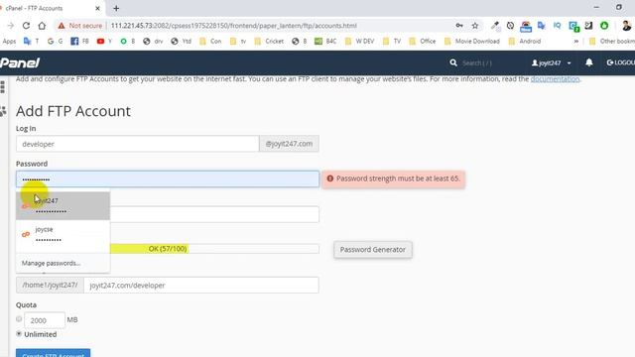Open the W DEV bookmarks folder
The image size is (635, 357).
pos(359,41)
